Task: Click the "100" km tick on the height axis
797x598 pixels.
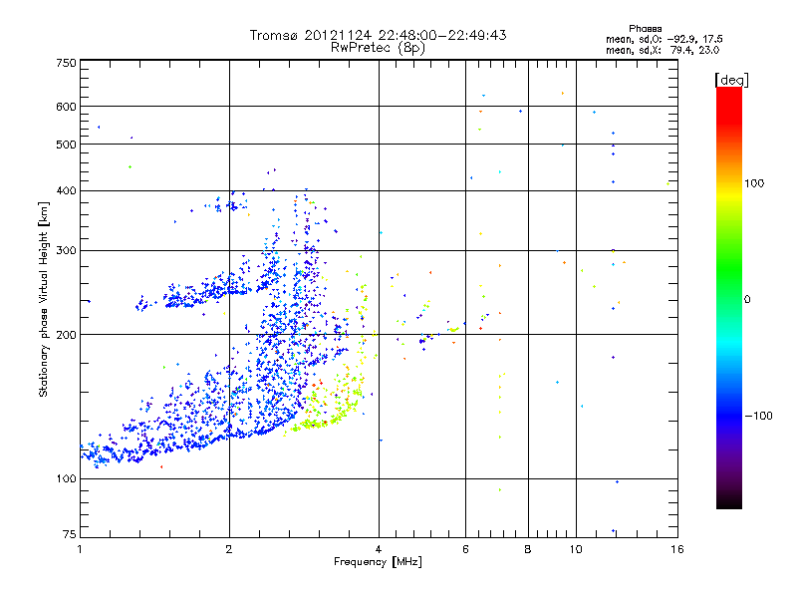Action: [x=66, y=479]
